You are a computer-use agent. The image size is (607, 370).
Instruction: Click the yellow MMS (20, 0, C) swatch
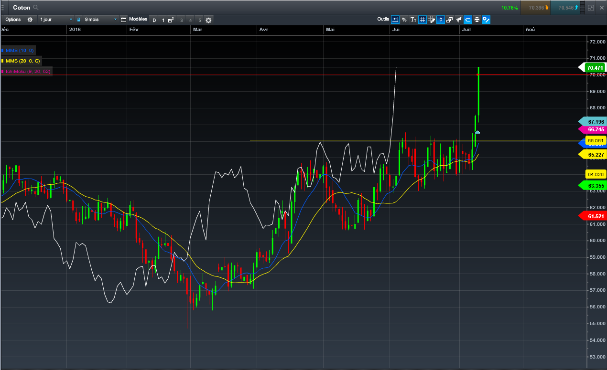point(3,61)
